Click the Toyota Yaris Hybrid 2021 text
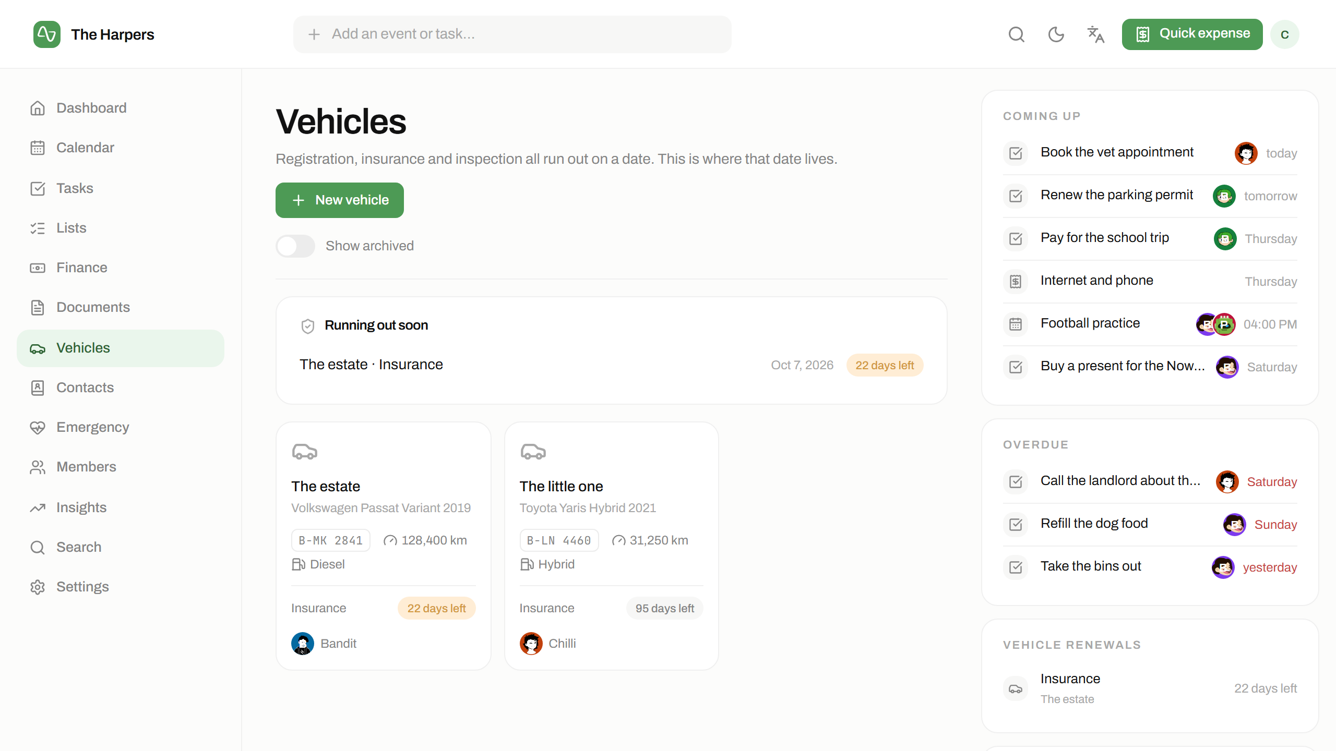The image size is (1336, 751). [588, 508]
